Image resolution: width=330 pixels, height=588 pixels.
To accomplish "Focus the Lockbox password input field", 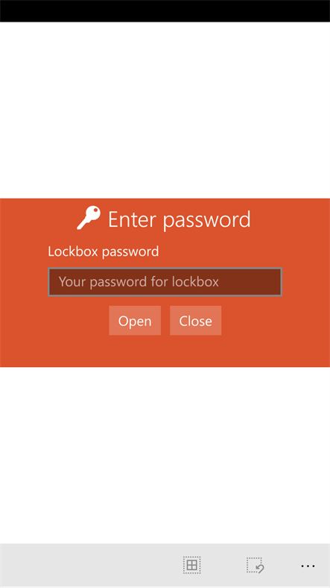I will tap(165, 281).
